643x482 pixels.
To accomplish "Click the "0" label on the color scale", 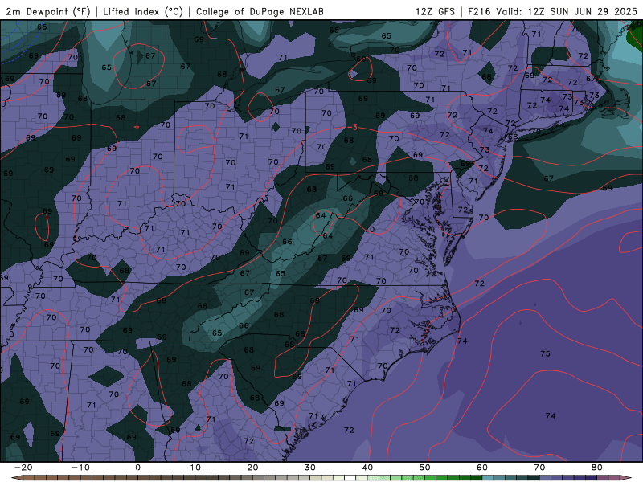I will click(137, 468).
